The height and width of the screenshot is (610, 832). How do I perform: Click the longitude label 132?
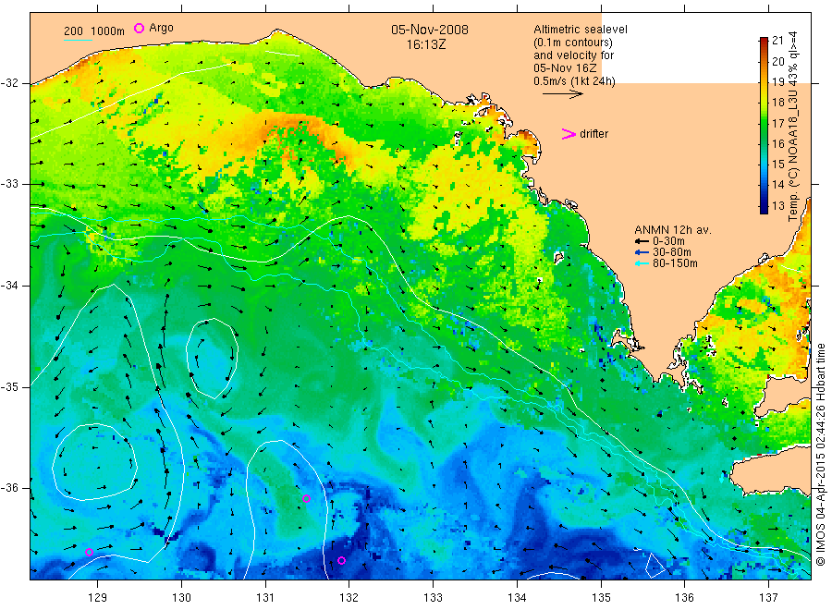[x=349, y=598]
